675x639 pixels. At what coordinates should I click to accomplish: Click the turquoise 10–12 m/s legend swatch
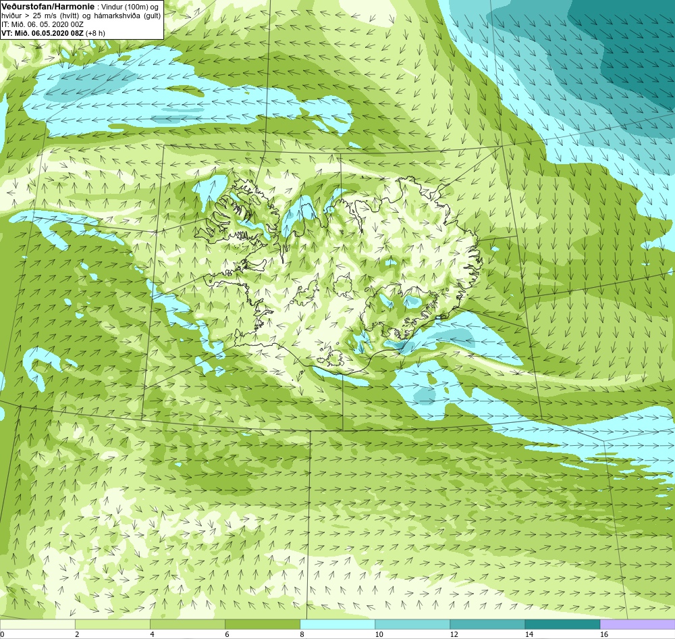click(412, 624)
